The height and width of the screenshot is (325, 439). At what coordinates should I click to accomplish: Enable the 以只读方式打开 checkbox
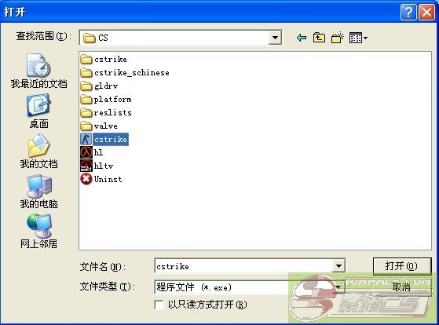[159, 305]
